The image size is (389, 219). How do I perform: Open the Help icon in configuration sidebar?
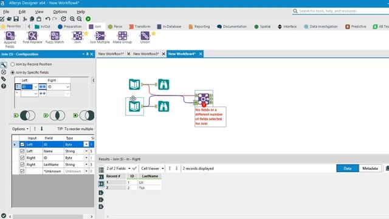click(4, 86)
